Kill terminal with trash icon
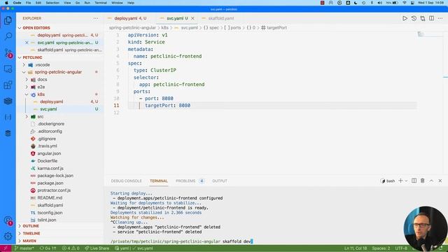Screen dimensions: 448x252 click(x=423, y=181)
